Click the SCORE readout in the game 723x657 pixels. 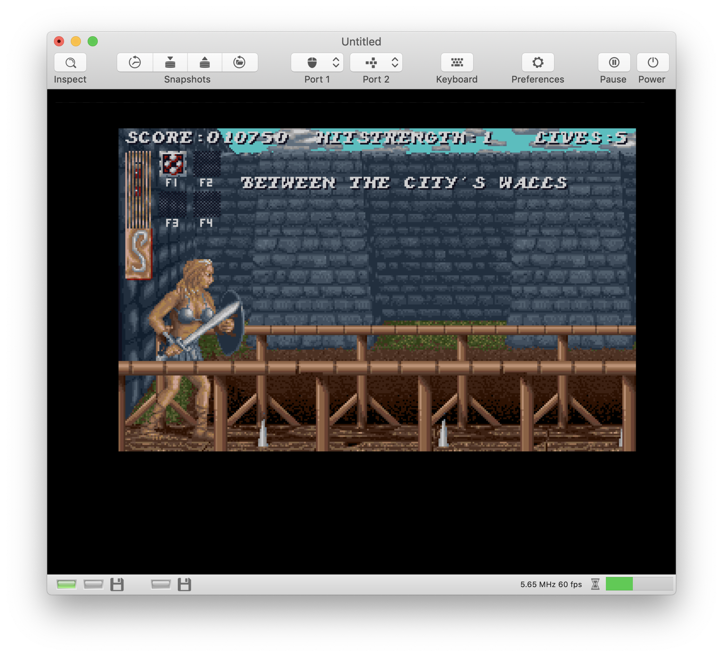click(x=207, y=138)
